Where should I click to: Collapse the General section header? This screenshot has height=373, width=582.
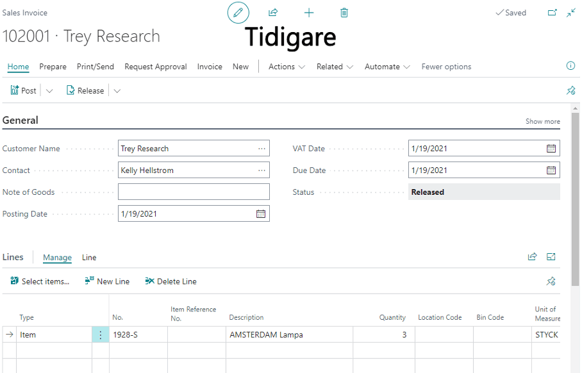21,120
